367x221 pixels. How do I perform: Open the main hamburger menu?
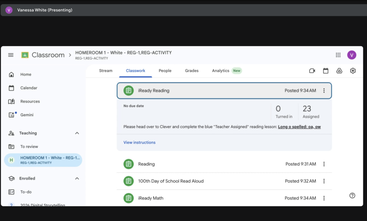(x=11, y=55)
